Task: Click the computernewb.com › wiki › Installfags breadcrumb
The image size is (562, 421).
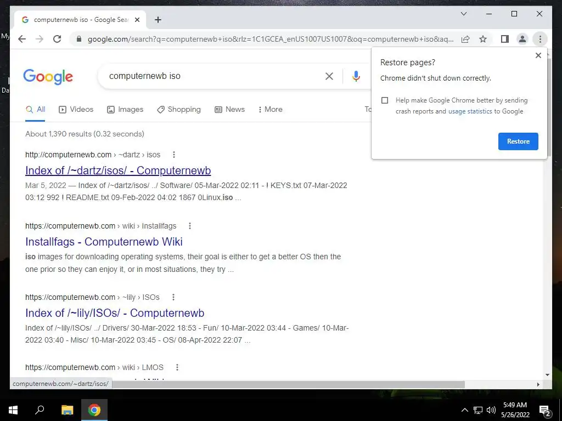Action: [101, 226]
